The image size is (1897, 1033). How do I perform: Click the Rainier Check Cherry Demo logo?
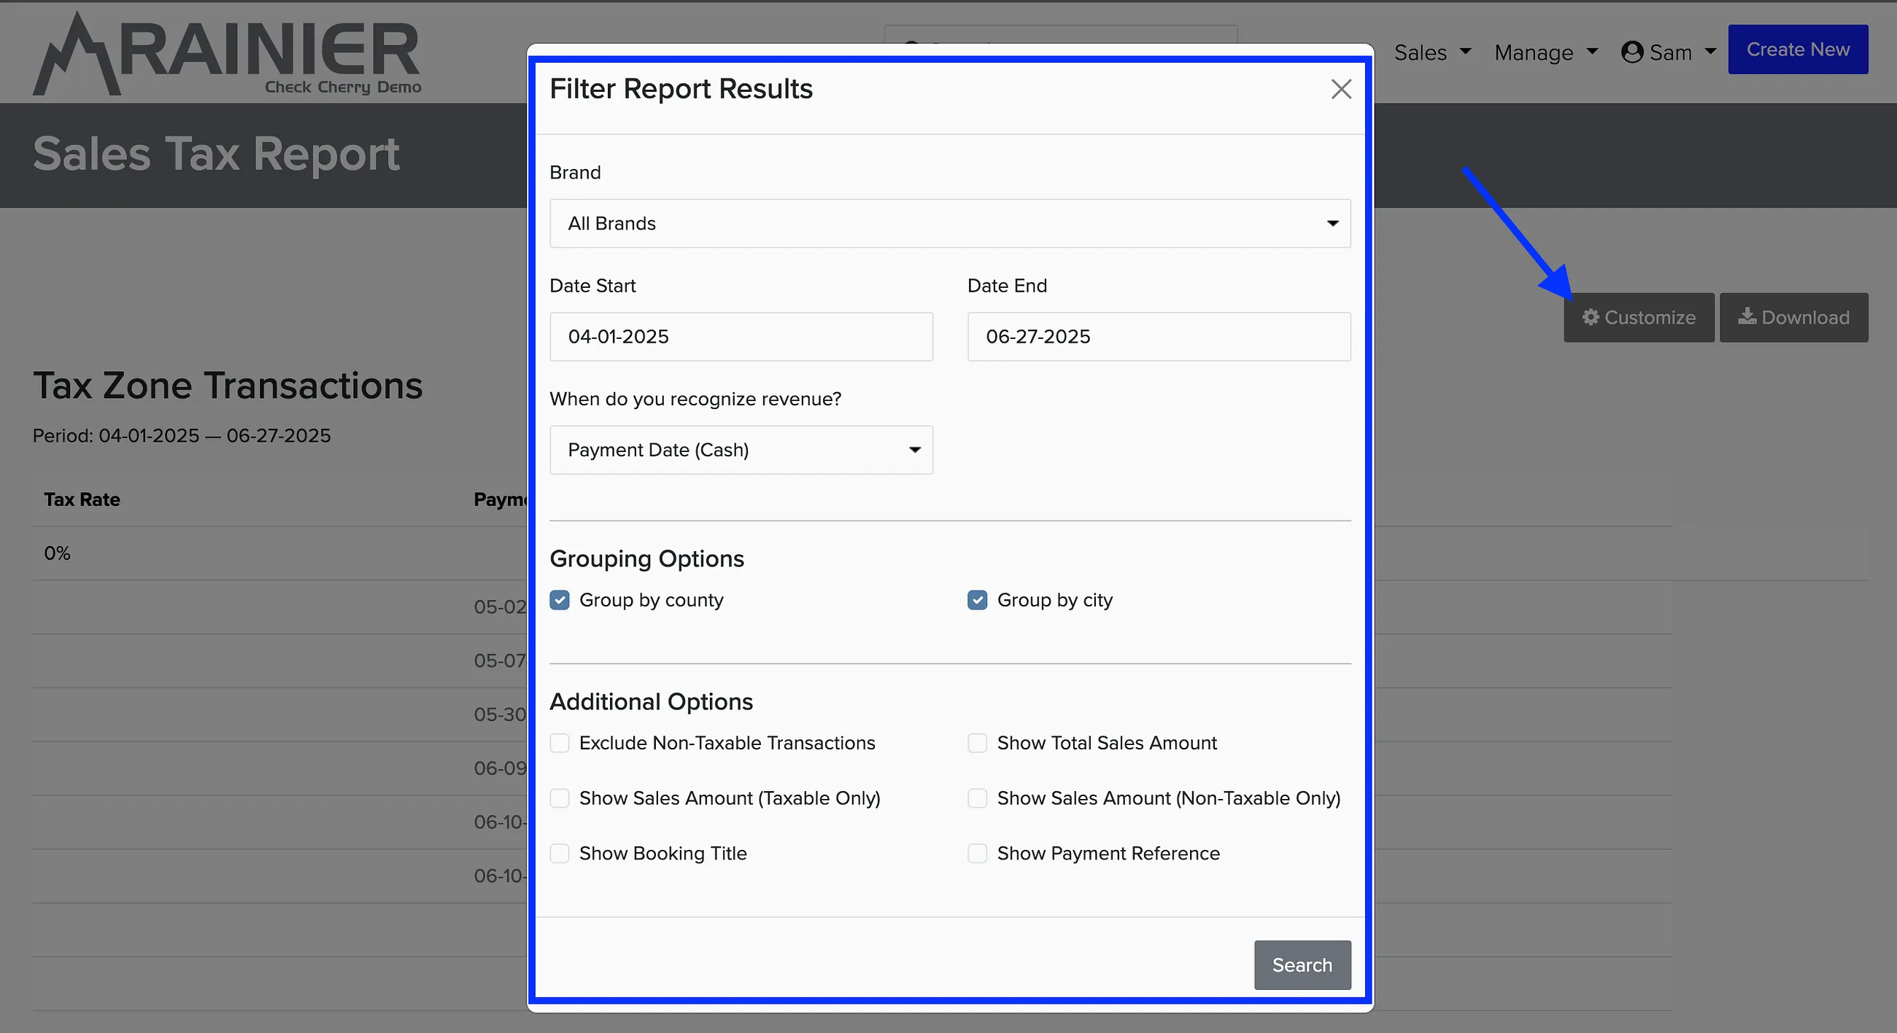[227, 54]
